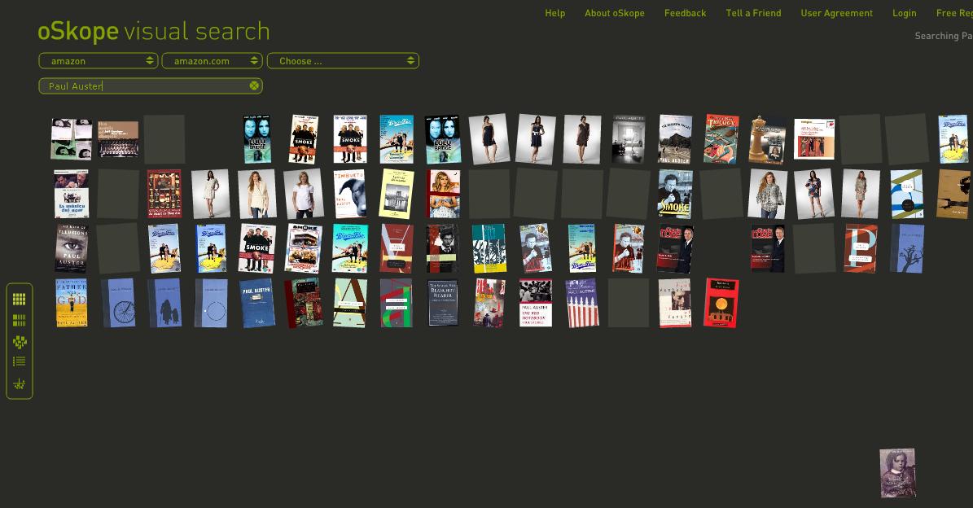Expand the 'Choose ...' category dropdown
This screenshot has height=508, width=973.
pyautogui.click(x=343, y=61)
